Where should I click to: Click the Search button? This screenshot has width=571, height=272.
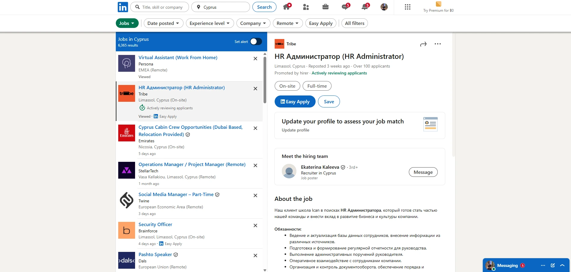click(264, 7)
